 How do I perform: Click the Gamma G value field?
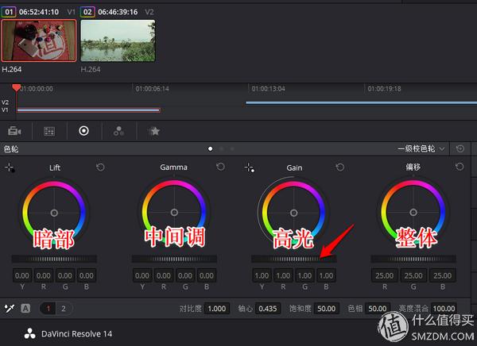point(185,275)
